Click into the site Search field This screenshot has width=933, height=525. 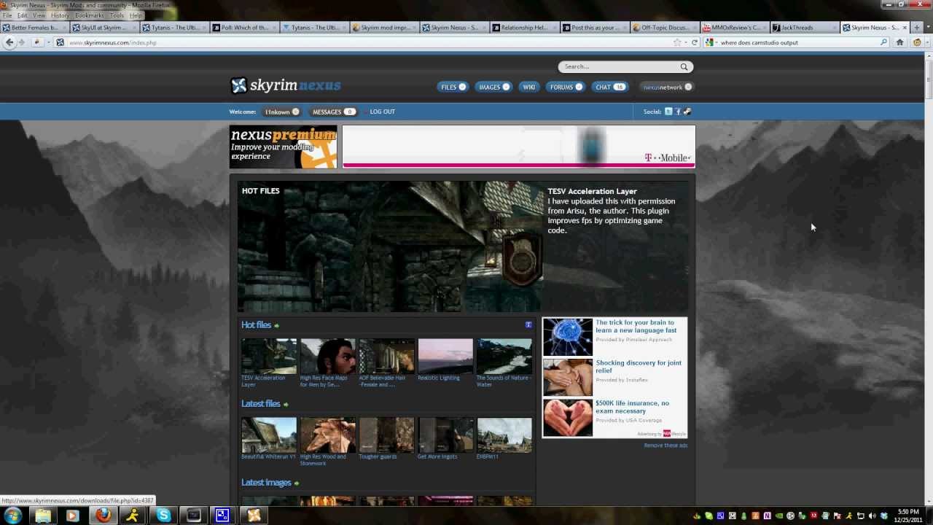[620, 67]
